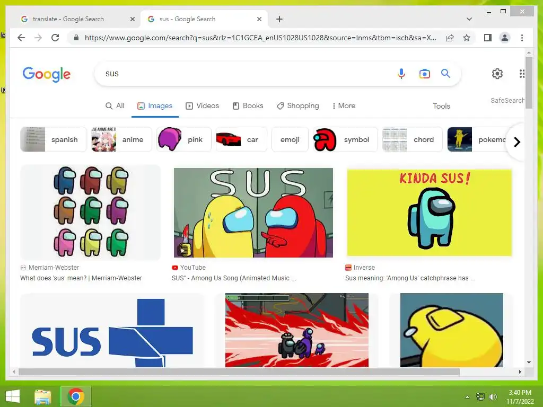Open File Explorer from taskbar

[43, 396]
